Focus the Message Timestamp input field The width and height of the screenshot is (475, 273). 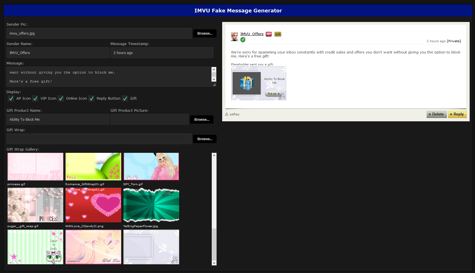(162, 53)
